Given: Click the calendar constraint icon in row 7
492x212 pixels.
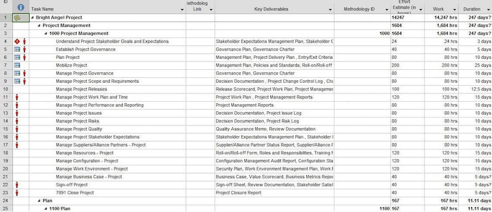Looking at the screenshot, I should coord(17,65).
